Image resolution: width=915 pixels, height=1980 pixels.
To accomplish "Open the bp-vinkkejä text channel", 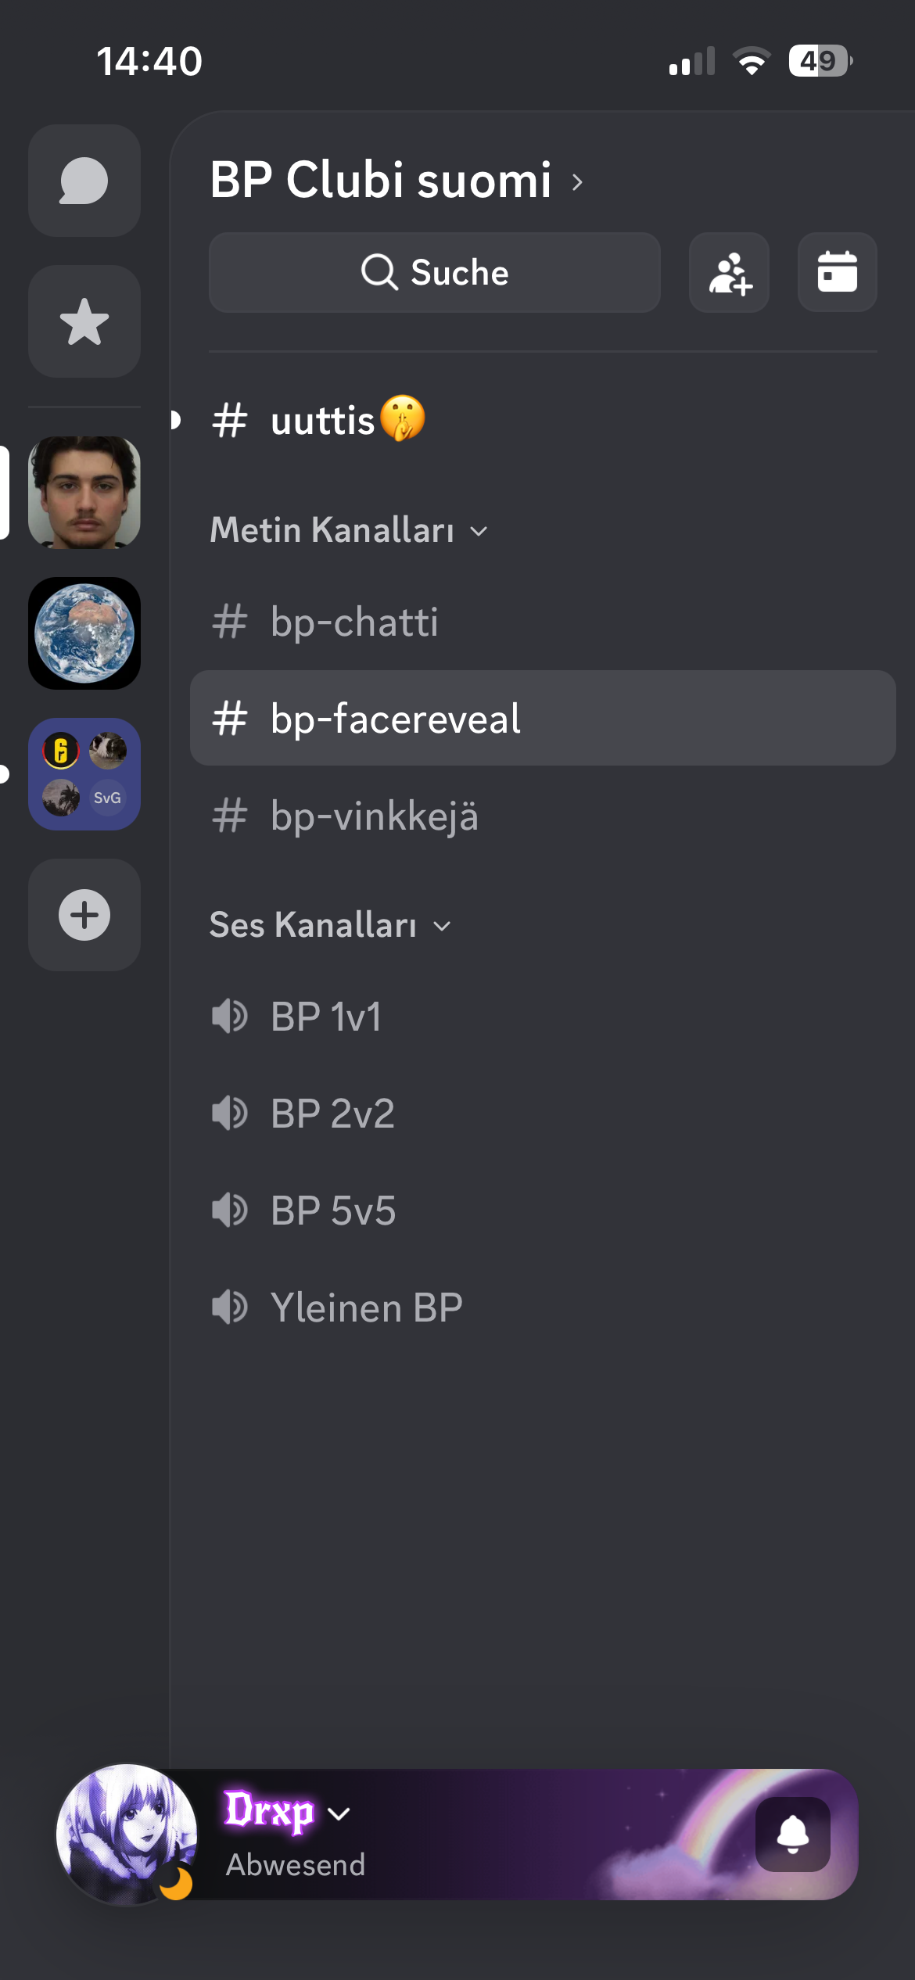I will click(x=543, y=816).
